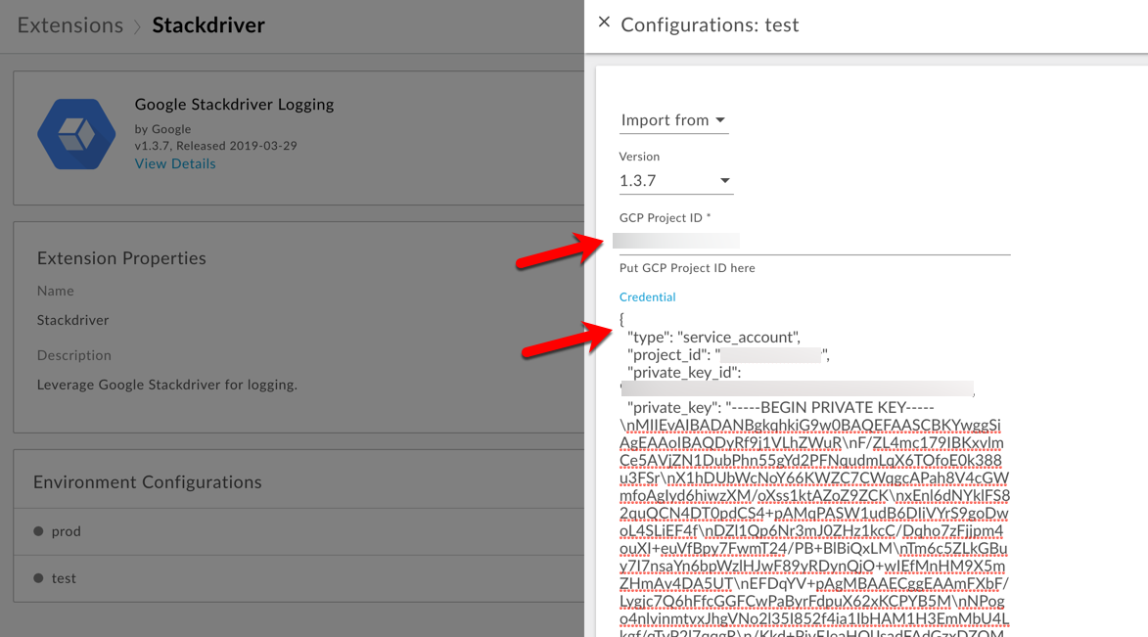Click the GCP Project ID label
Screen dimensions: 1148x637
pyautogui.click(x=665, y=218)
